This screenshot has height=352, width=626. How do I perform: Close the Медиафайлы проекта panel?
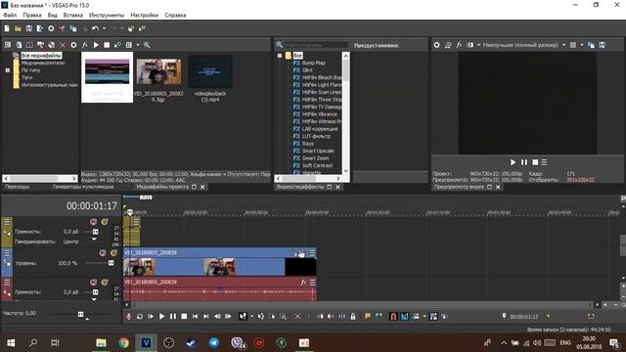pos(202,187)
